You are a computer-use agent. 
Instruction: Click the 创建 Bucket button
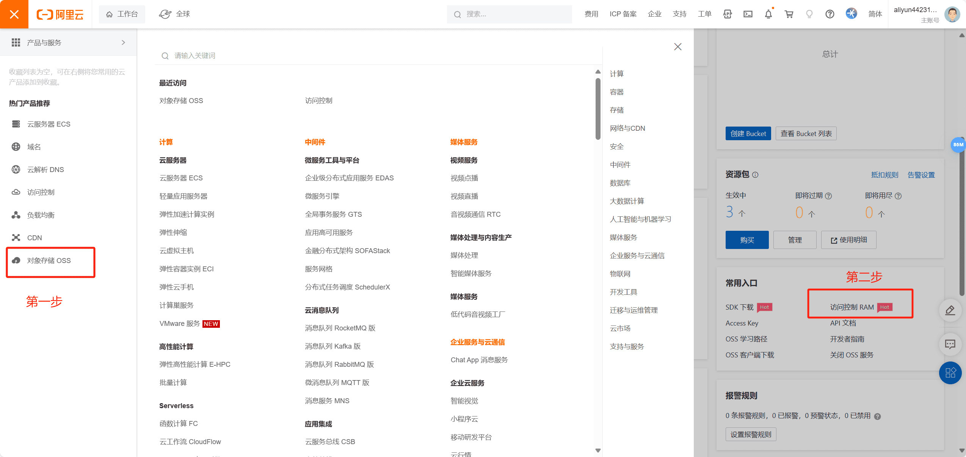click(x=748, y=133)
